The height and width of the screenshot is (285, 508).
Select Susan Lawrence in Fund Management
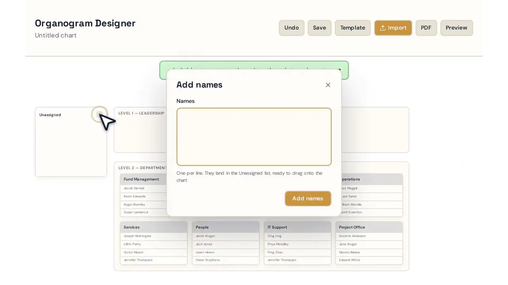(144, 212)
